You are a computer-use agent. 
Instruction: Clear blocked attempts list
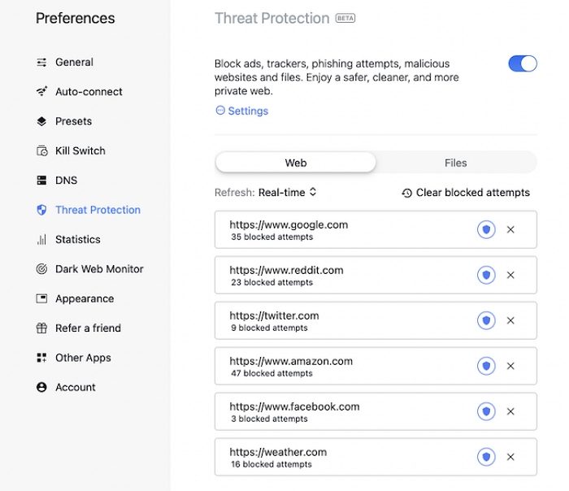click(x=465, y=193)
